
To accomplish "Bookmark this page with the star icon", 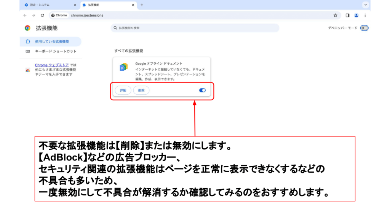I will pos(335,15).
